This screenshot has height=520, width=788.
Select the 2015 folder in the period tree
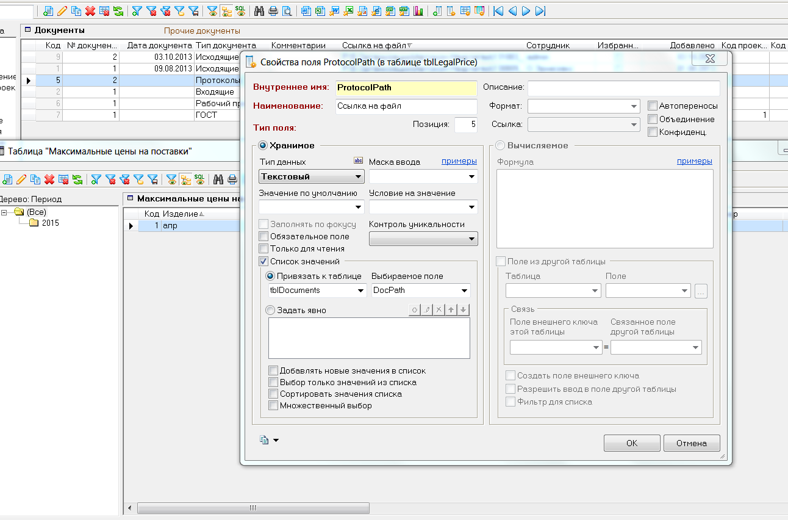(50, 223)
